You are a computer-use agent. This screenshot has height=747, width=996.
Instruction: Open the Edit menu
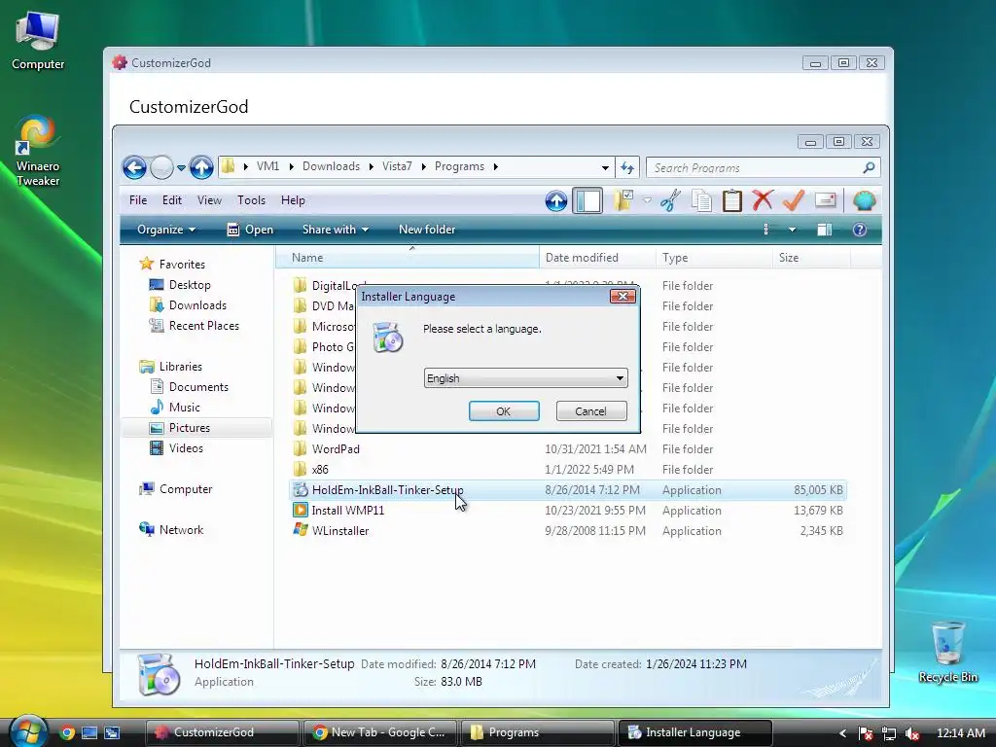pyautogui.click(x=171, y=200)
